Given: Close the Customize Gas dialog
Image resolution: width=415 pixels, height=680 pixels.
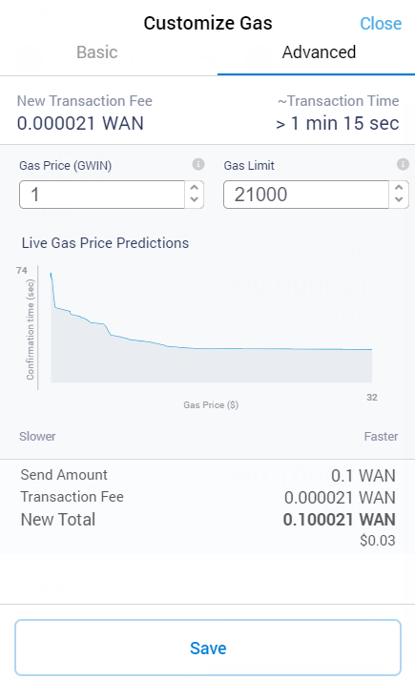Looking at the screenshot, I should click(x=381, y=24).
